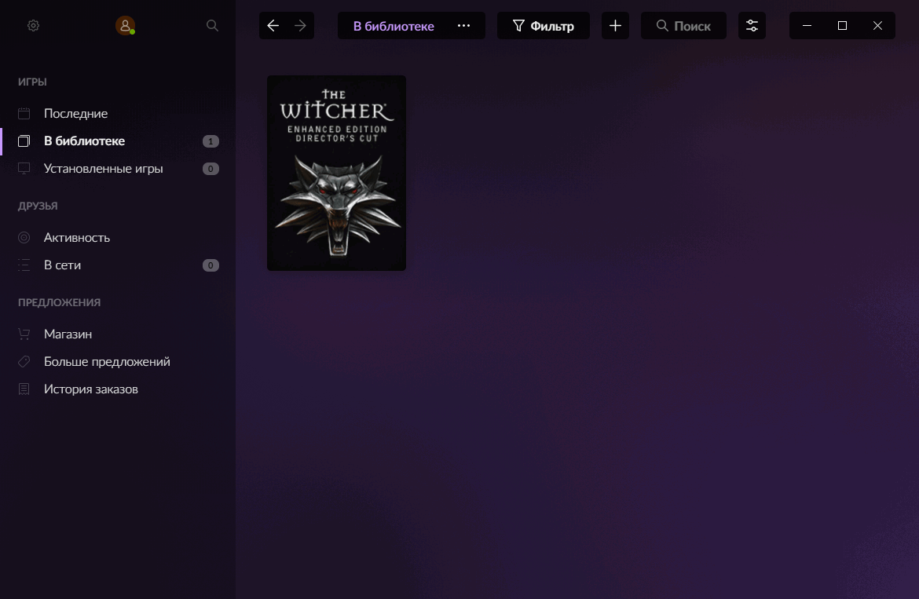This screenshot has width=919, height=599.
Task: Click the back navigation arrow
Action: click(x=273, y=25)
